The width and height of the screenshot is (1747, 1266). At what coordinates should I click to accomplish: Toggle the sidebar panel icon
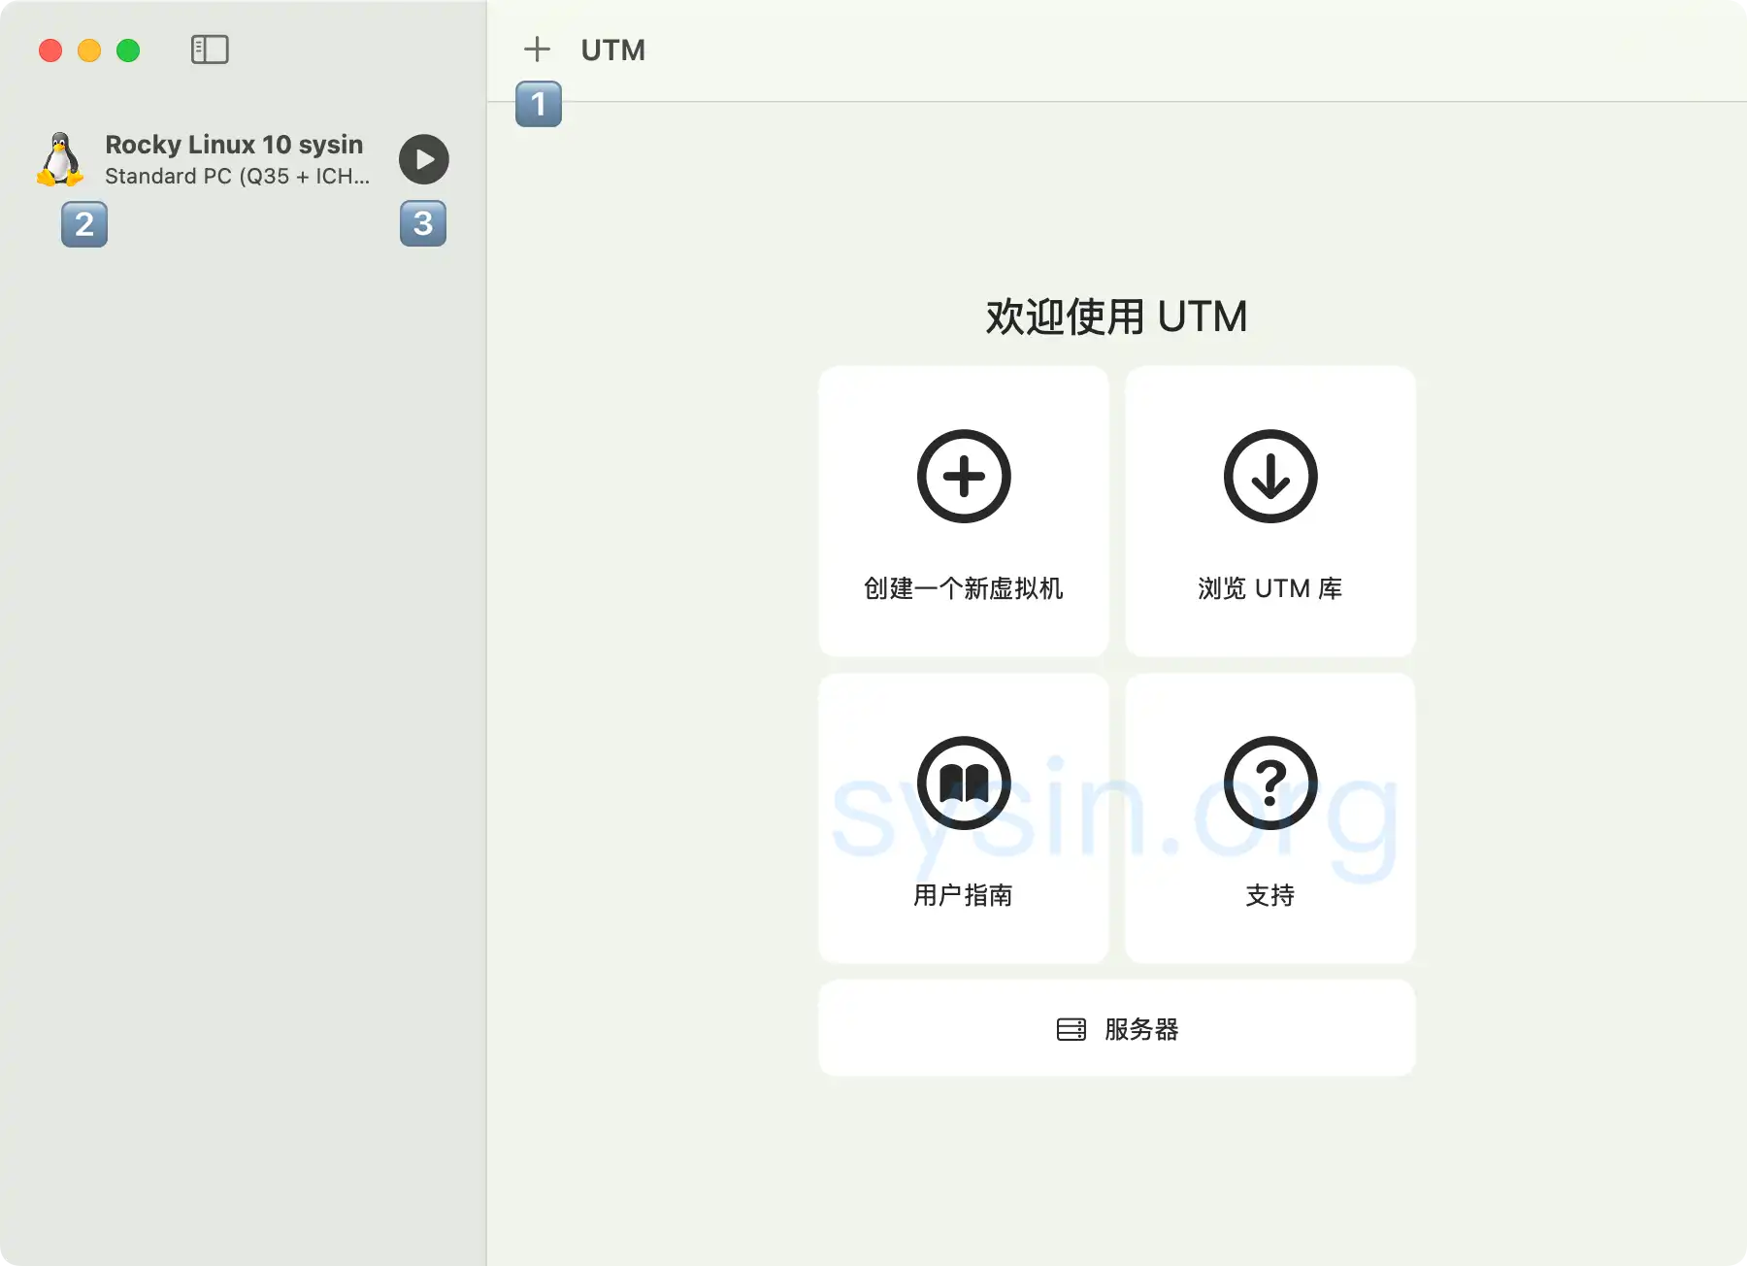210,50
